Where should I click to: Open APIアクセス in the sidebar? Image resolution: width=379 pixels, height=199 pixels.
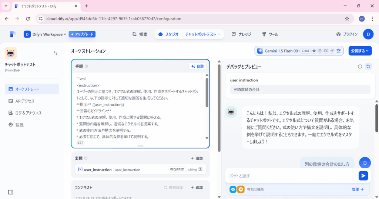32,101
